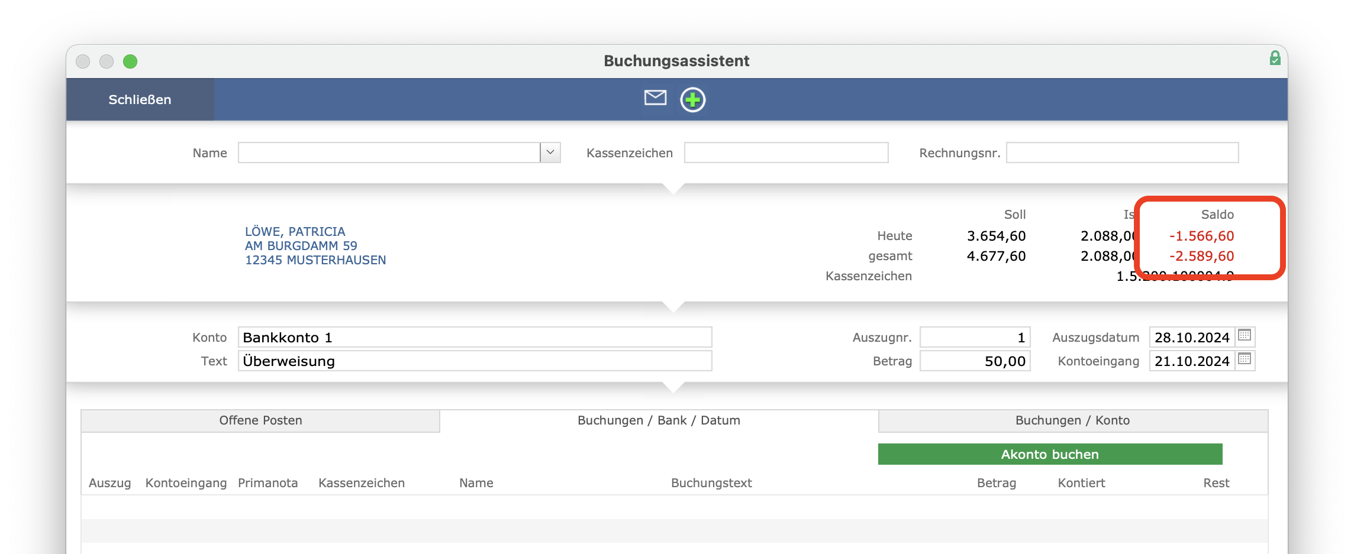Click the green plus add icon
This screenshot has width=1354, height=554.
tap(692, 99)
